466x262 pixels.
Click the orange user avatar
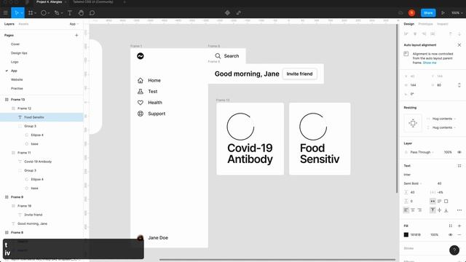[x=411, y=13]
